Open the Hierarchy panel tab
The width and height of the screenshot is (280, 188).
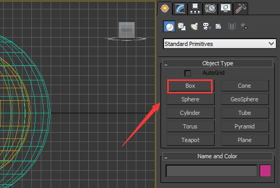coord(195,8)
